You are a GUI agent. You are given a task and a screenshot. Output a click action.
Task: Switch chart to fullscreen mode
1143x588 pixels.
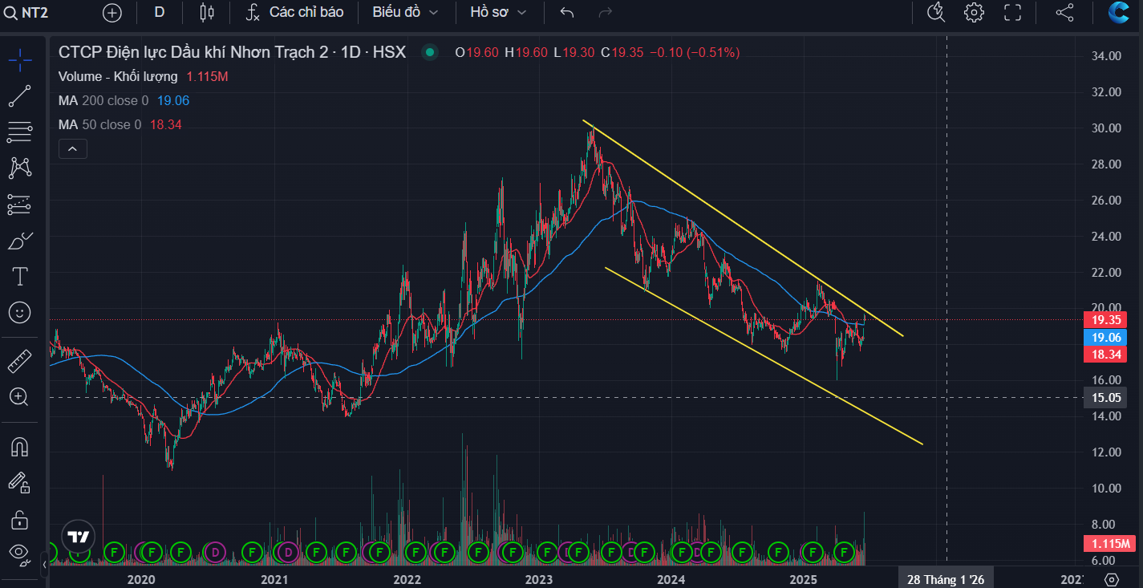[x=1012, y=12]
